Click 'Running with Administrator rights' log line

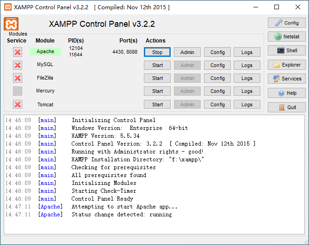click(137, 152)
